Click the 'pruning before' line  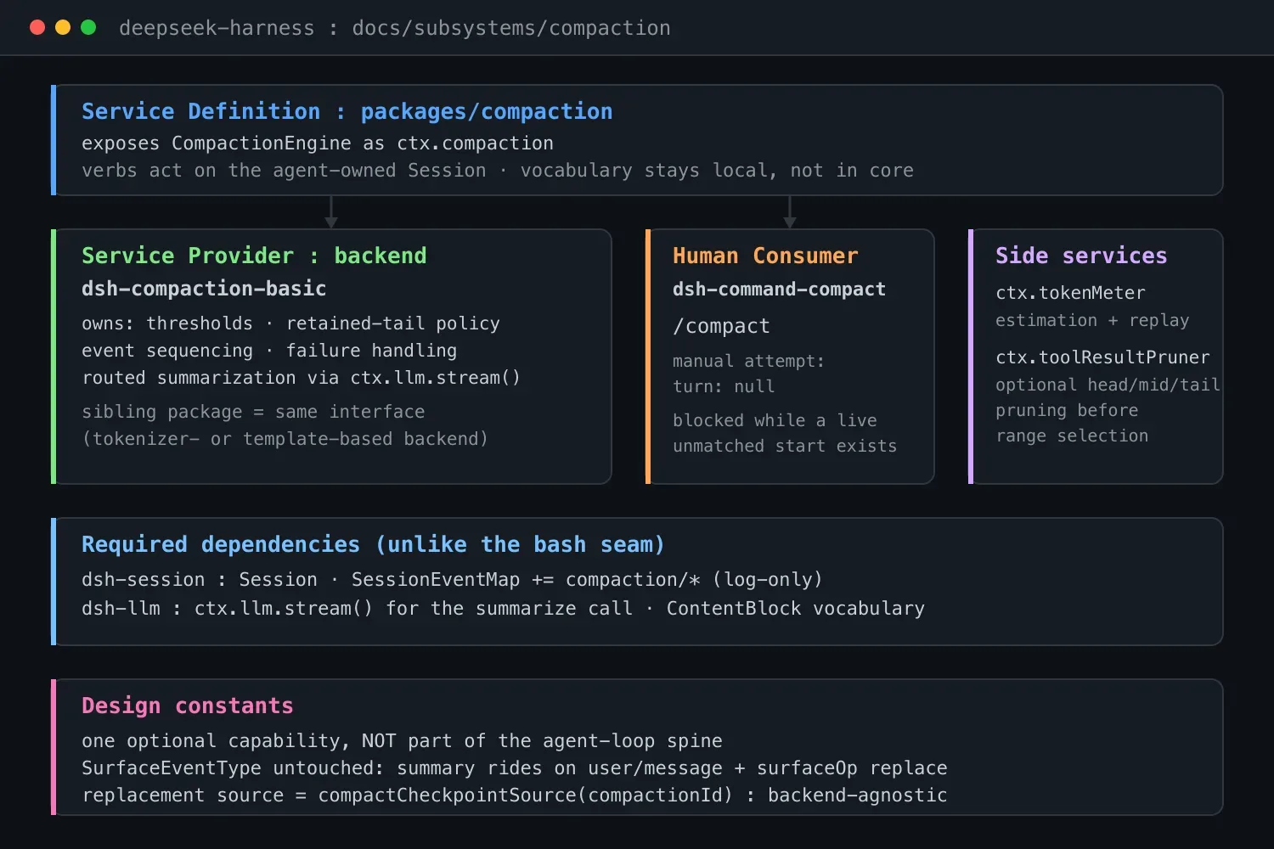pyautogui.click(x=1067, y=410)
